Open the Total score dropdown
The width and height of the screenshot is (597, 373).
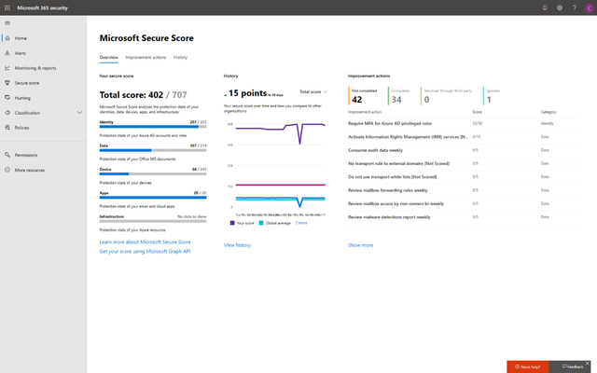coord(313,91)
